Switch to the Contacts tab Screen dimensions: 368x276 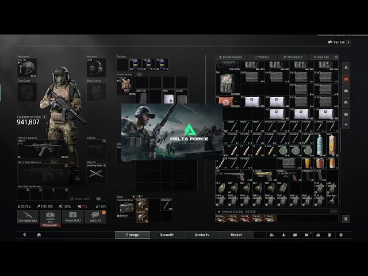pos(202,235)
